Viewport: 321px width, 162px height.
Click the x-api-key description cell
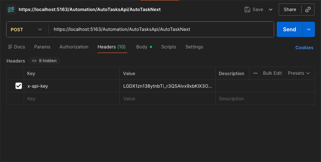tap(265, 86)
